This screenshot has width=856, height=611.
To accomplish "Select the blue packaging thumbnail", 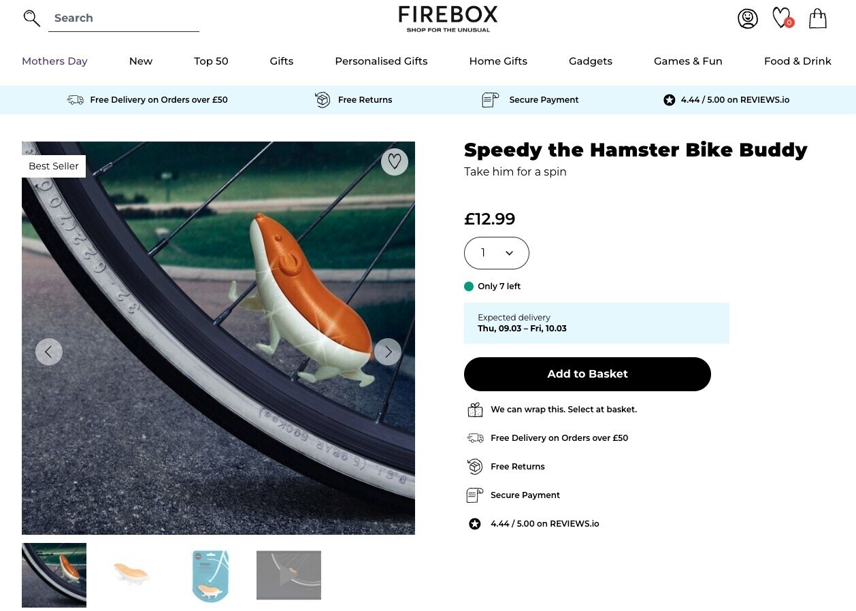I will point(210,575).
